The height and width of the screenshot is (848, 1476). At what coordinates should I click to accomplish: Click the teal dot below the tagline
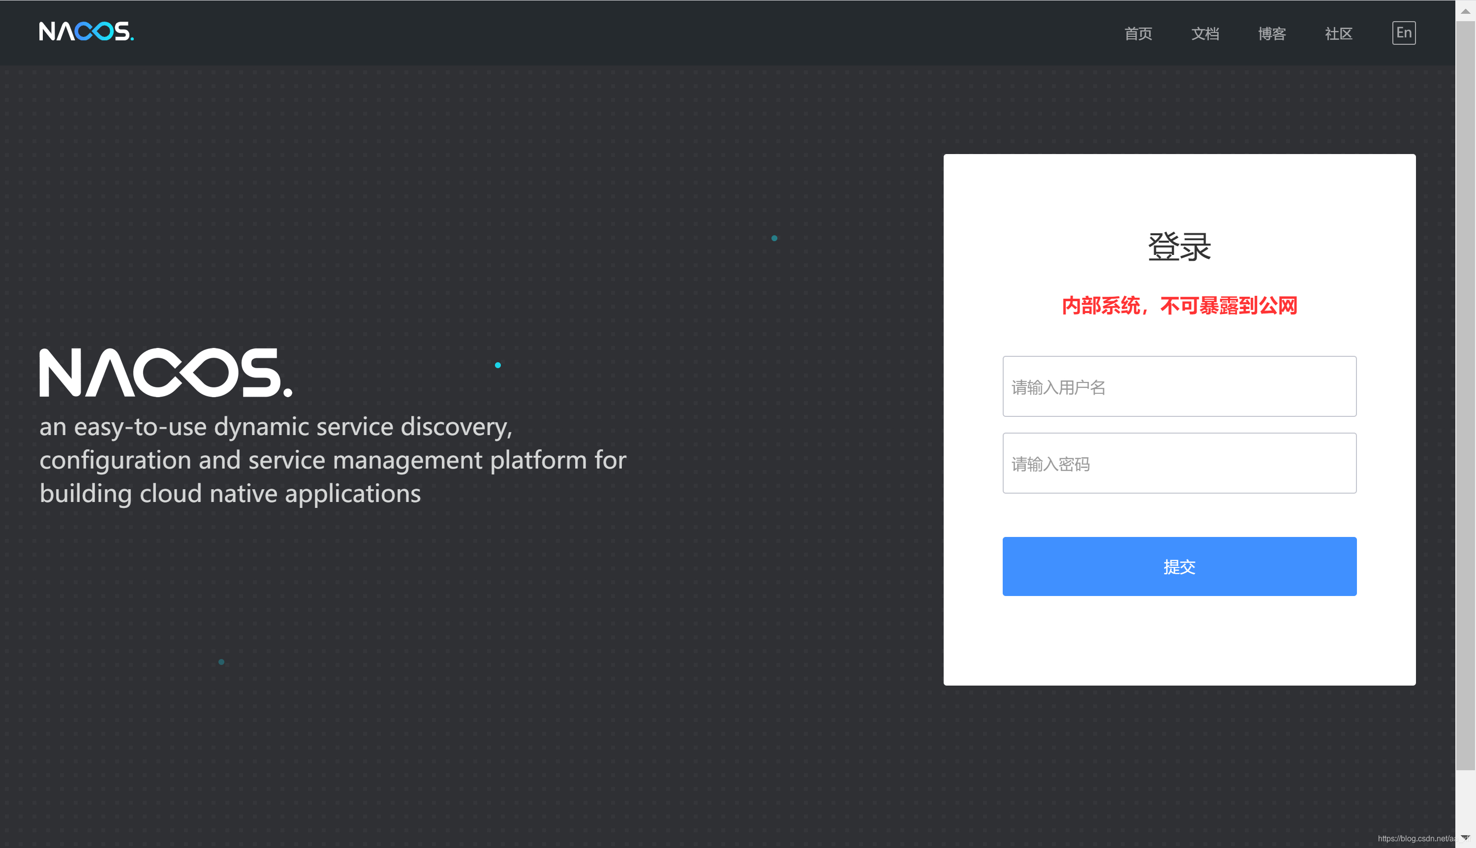221,661
